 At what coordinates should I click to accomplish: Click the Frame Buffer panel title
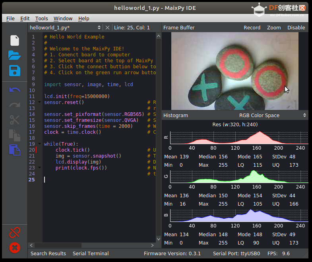179,28
